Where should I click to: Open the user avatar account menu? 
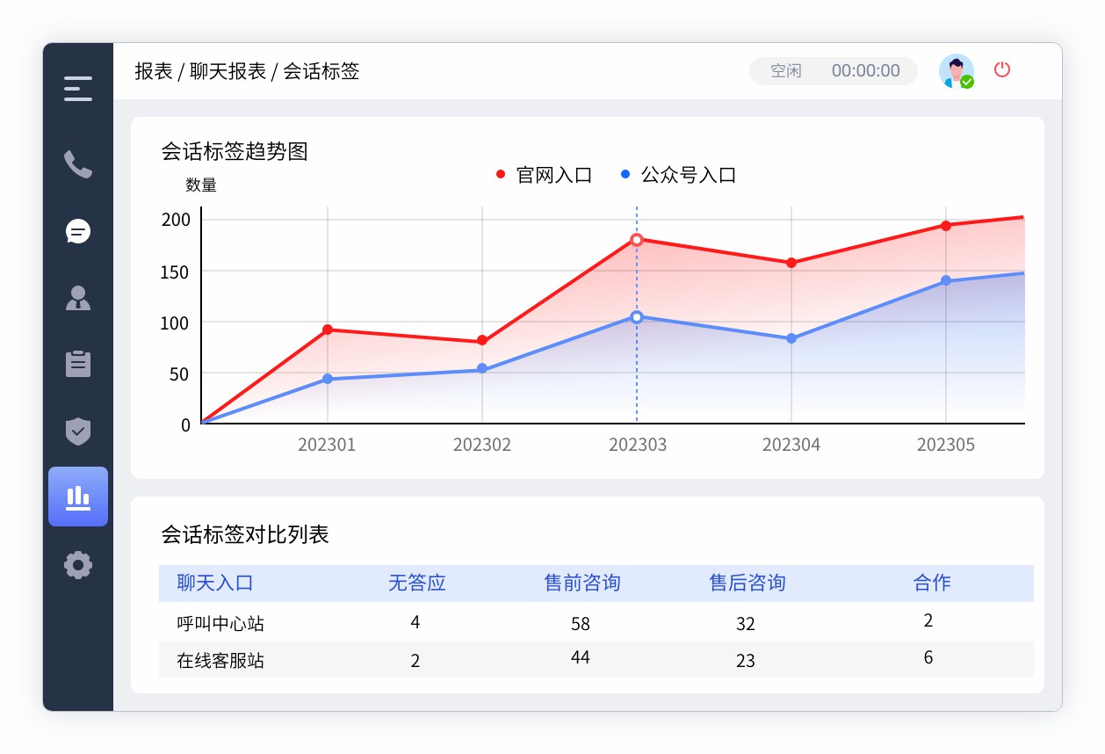coord(957,70)
